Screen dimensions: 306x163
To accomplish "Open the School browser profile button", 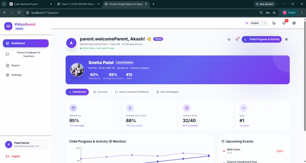I will [x=289, y=13].
